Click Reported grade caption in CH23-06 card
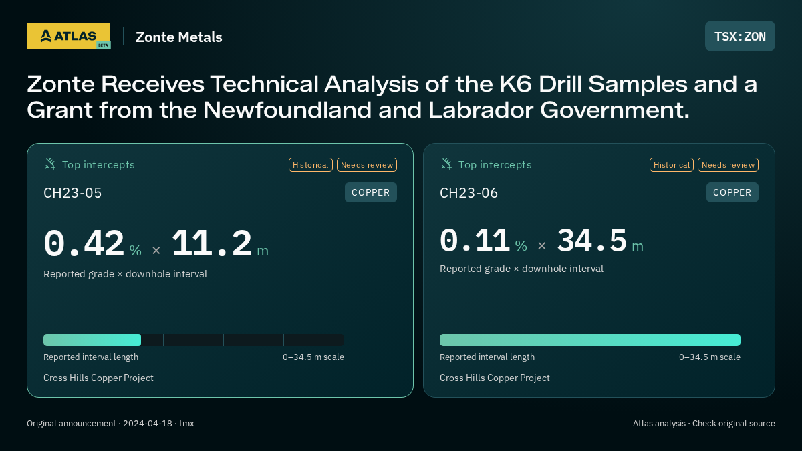802x451 pixels. [521, 269]
